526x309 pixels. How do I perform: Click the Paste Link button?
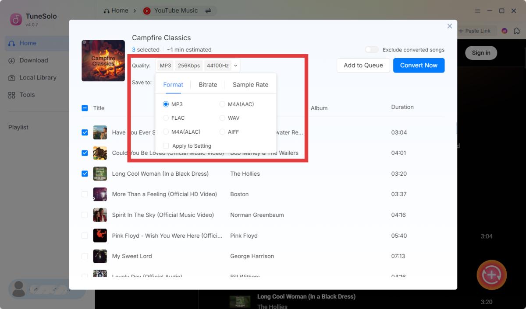coord(475,31)
